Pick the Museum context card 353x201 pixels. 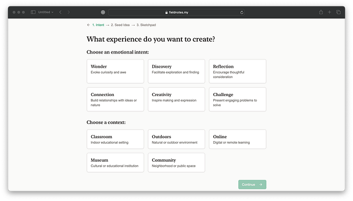coord(115,162)
